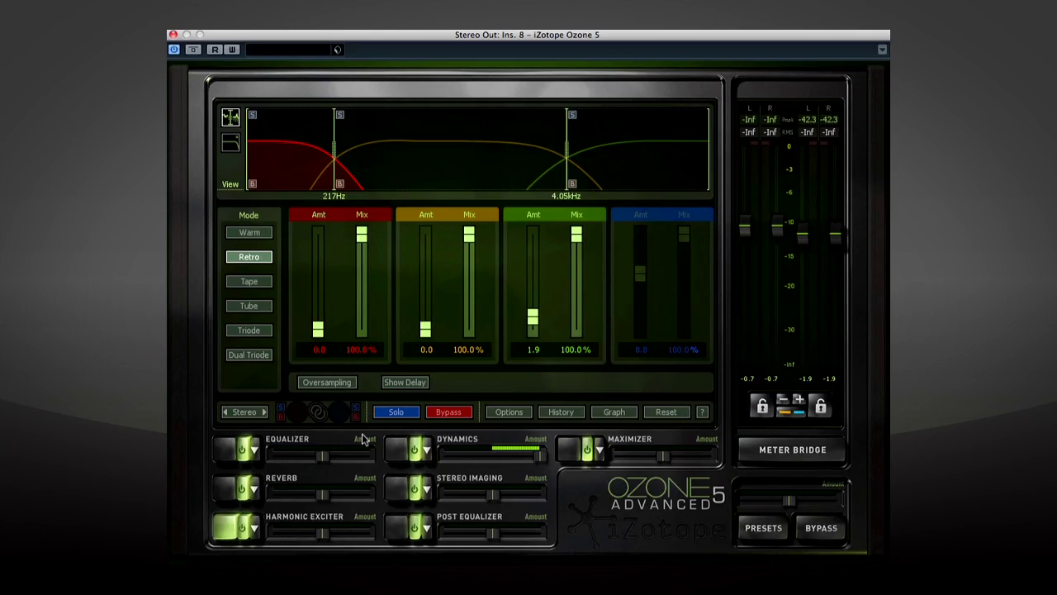Open Harmonic Exciter preset dropdown arrow
This screenshot has width=1057, height=595.
coord(255,528)
